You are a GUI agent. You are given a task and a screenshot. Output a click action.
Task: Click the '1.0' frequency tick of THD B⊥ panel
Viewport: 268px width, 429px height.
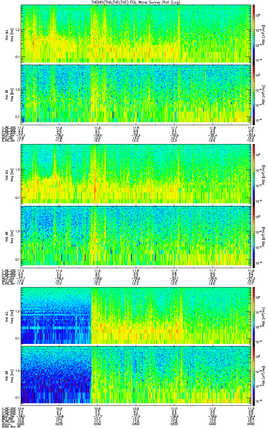(x=18, y=169)
